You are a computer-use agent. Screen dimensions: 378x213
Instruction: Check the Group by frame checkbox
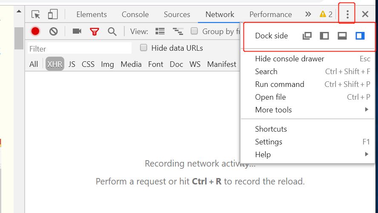pos(194,31)
